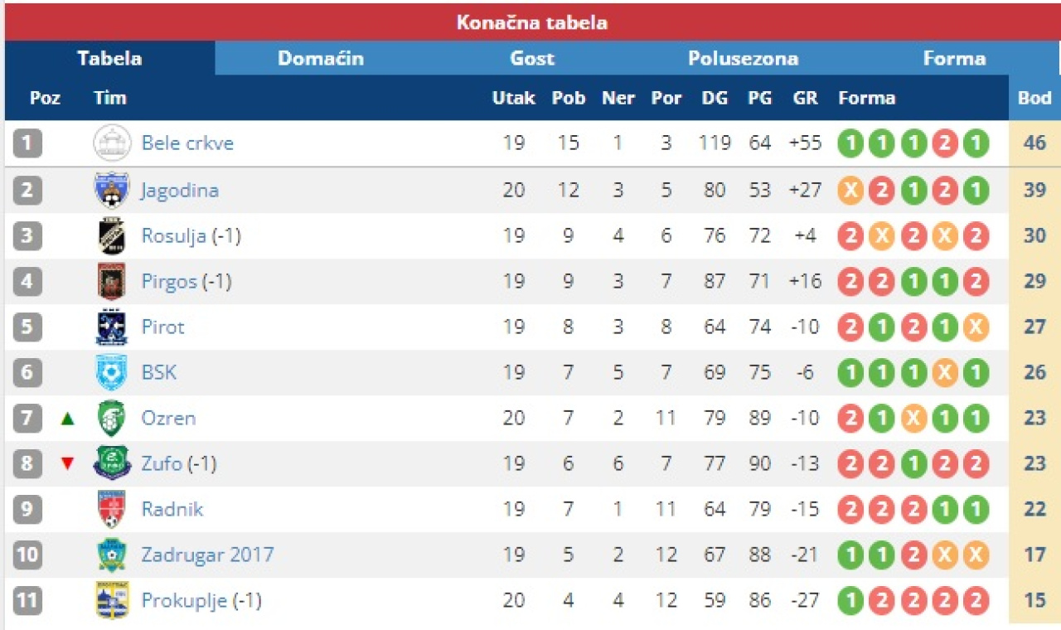Click the Prokuplje club badge
1061x630 pixels.
click(x=112, y=600)
